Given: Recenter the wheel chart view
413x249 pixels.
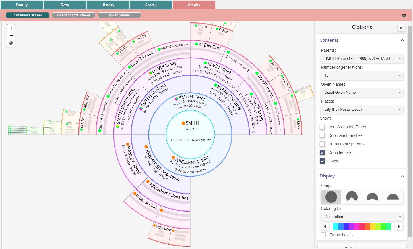Looking at the screenshot, I should 11,43.
